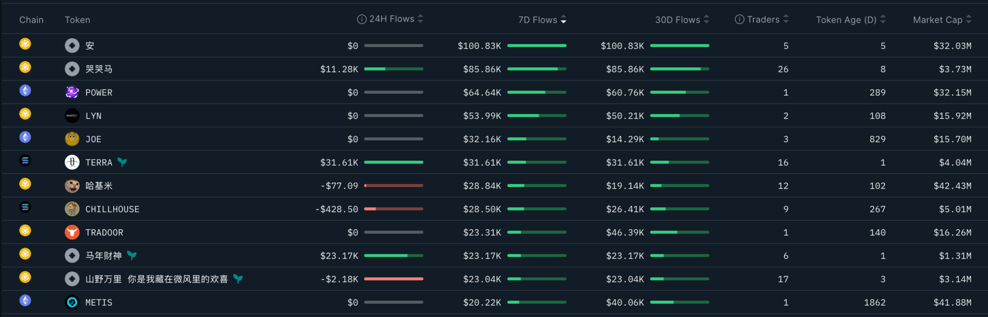This screenshot has height=317, width=988.
Task: Sort table by 24H Flows column
Action: [420, 19]
